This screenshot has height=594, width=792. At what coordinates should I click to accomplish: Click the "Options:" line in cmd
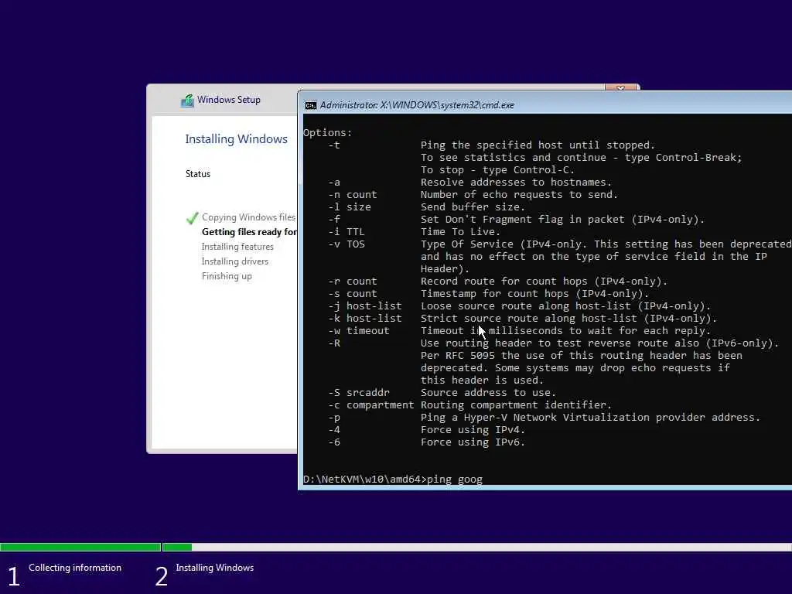tap(327, 133)
